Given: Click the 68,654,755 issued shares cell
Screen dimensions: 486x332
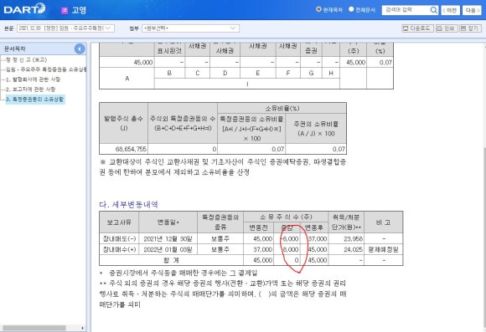Looking at the screenshot, I should pyautogui.click(x=124, y=149).
